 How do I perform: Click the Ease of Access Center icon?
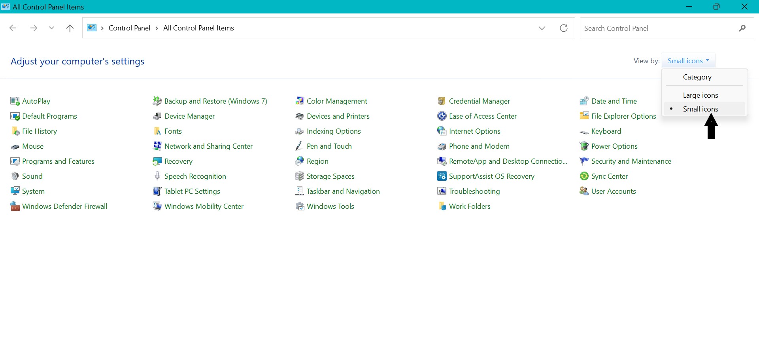click(x=442, y=116)
